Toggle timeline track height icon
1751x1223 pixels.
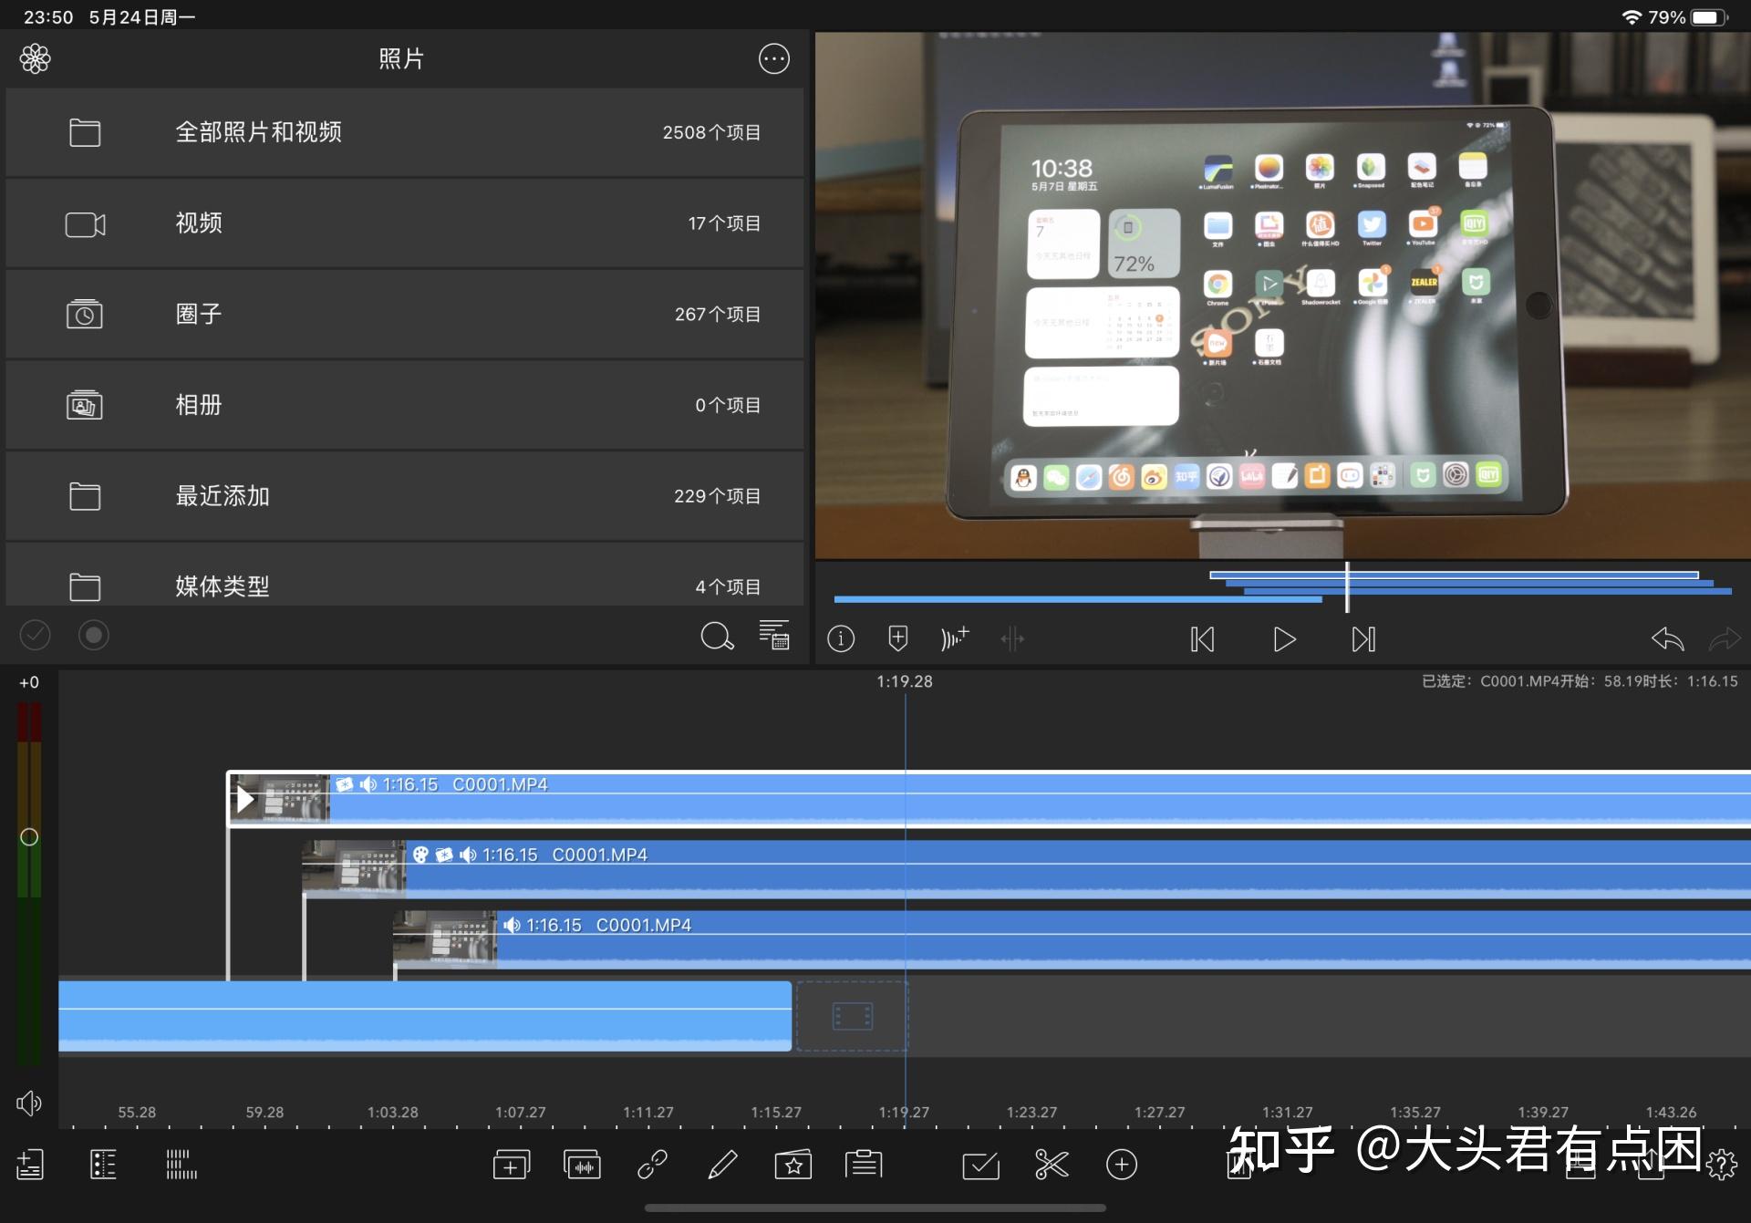[181, 1165]
